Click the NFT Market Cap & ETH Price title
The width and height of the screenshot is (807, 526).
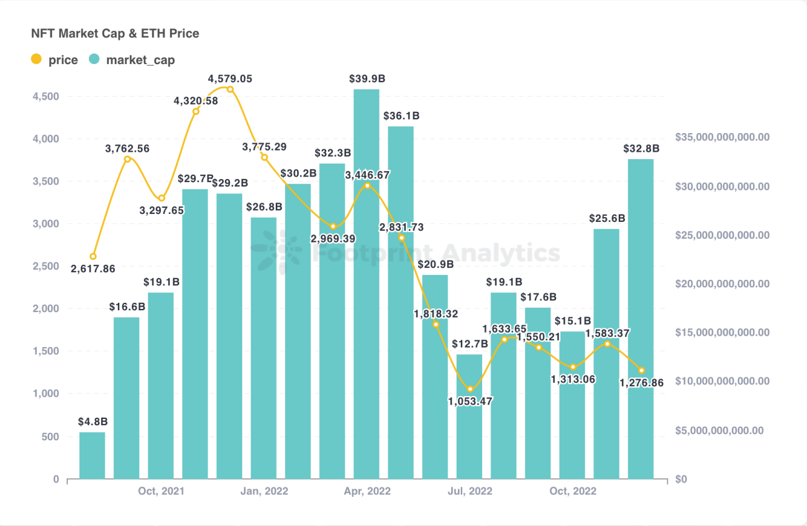(115, 34)
